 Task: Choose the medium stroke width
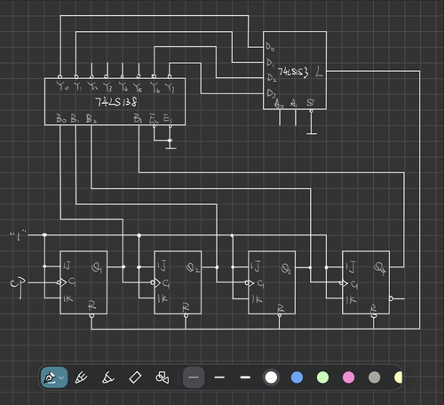(219, 377)
